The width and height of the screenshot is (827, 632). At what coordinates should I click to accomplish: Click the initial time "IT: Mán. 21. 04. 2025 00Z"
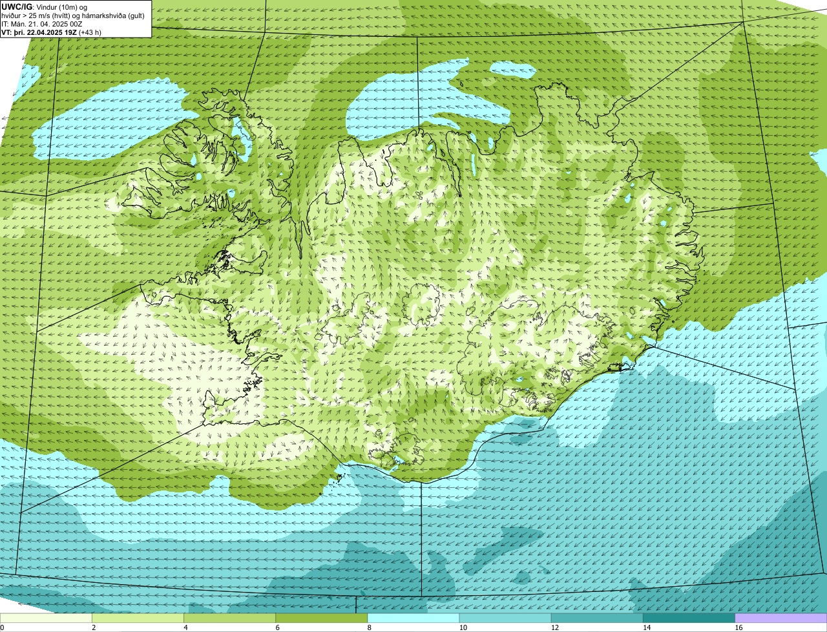click(x=42, y=23)
